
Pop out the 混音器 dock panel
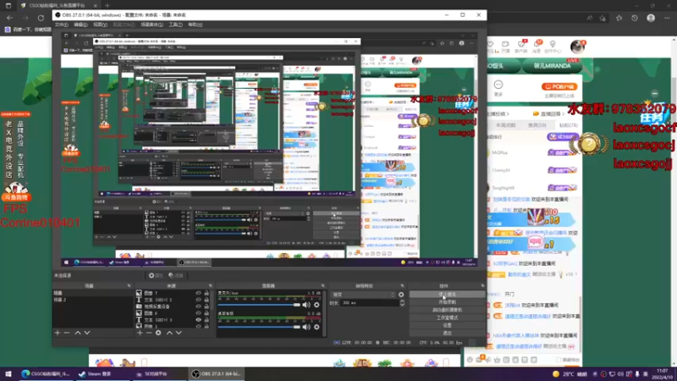click(322, 286)
